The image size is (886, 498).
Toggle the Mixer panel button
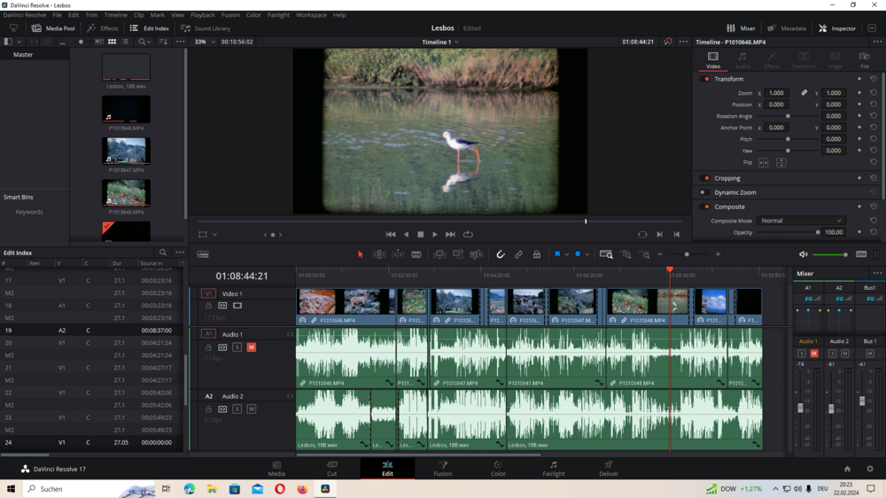pos(741,28)
